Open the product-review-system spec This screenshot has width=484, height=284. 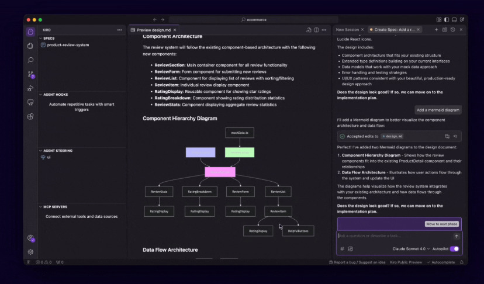(68, 45)
